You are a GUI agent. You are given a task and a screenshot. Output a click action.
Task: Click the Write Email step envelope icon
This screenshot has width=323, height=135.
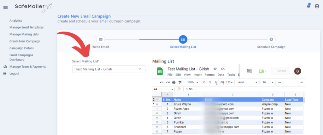(x=101, y=39)
